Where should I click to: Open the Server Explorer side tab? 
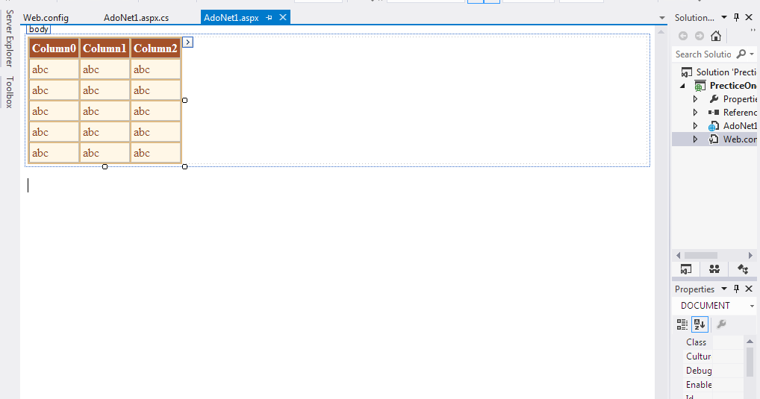click(9, 38)
